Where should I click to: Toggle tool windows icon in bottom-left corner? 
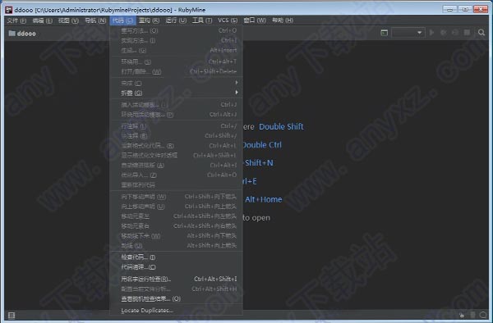(x=12, y=315)
